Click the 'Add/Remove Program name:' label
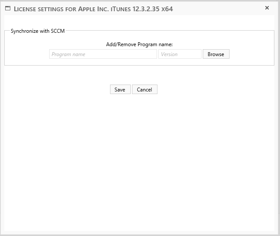Screen dimensions: 280x236 pyautogui.click(x=139, y=44)
